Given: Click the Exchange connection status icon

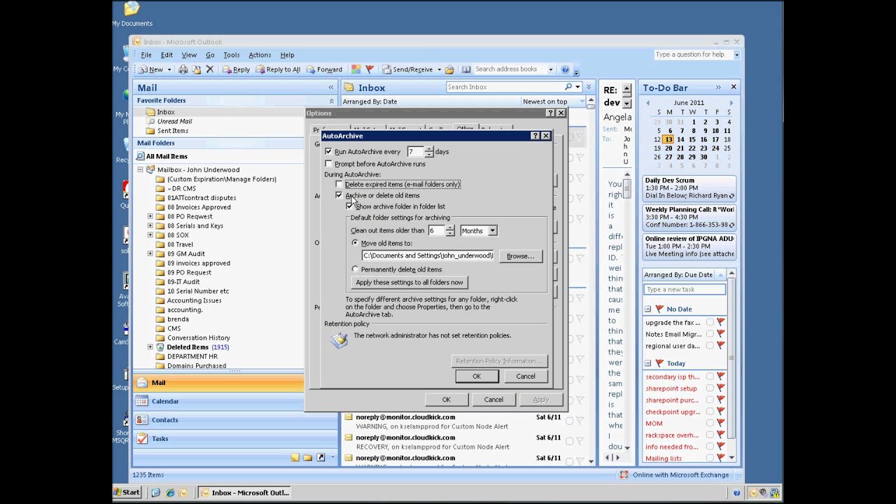Looking at the screenshot, I should click(624, 475).
